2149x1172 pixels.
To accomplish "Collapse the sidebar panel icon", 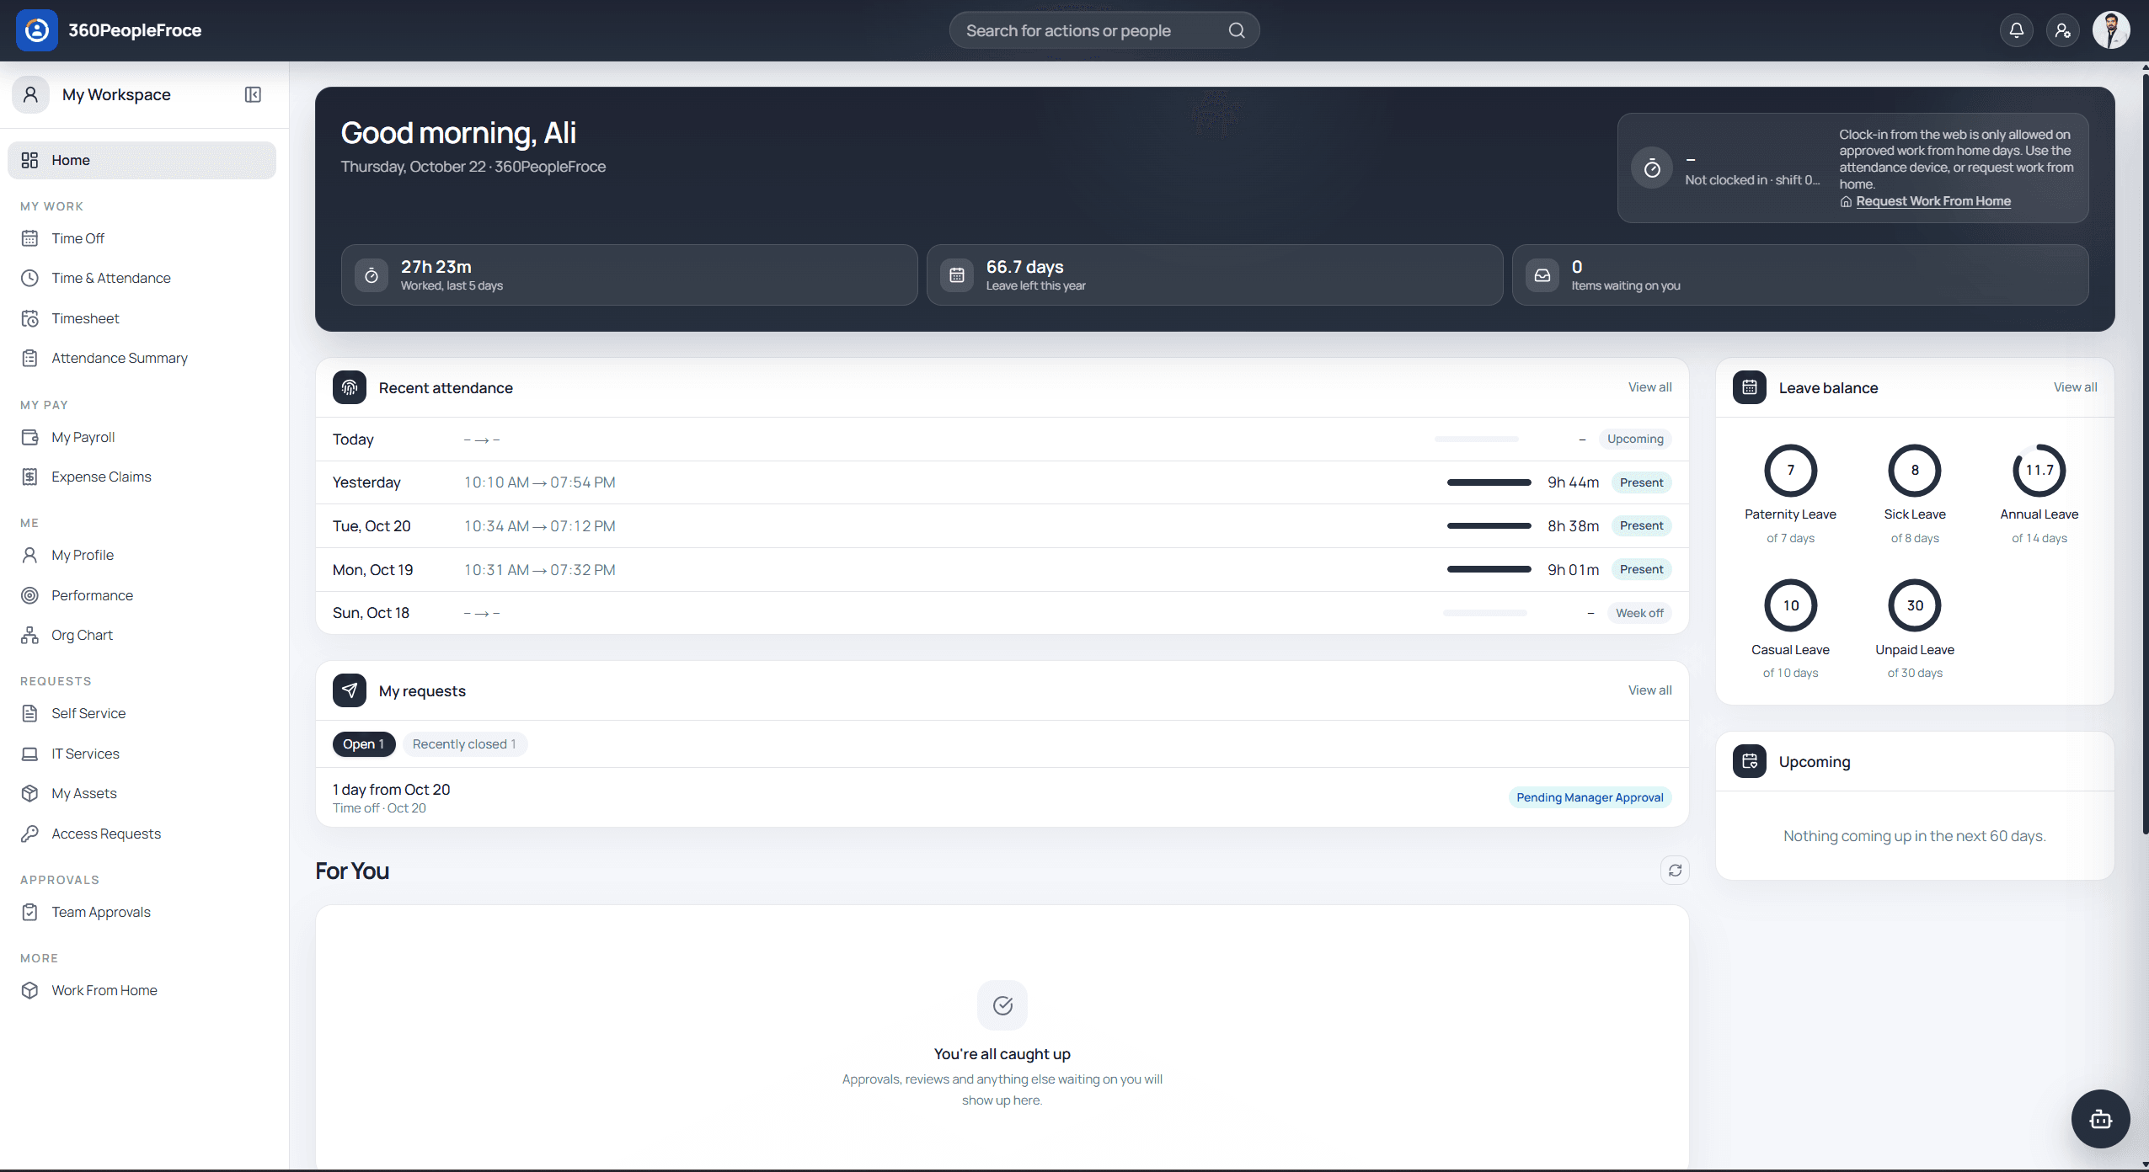I will coord(253,94).
